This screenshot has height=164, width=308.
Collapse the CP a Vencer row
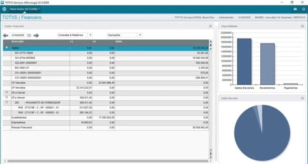(x=6, y=97)
